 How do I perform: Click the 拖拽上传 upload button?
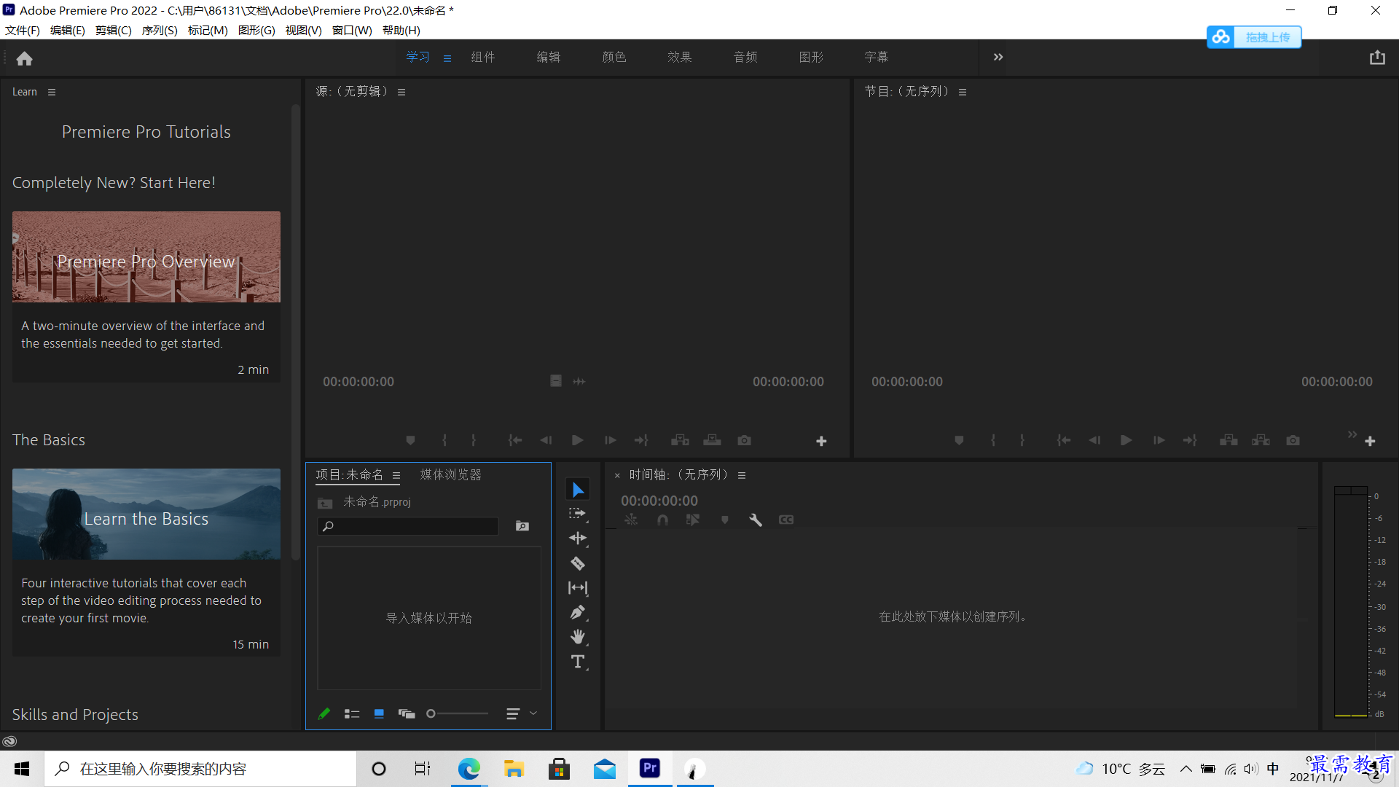(x=1254, y=37)
